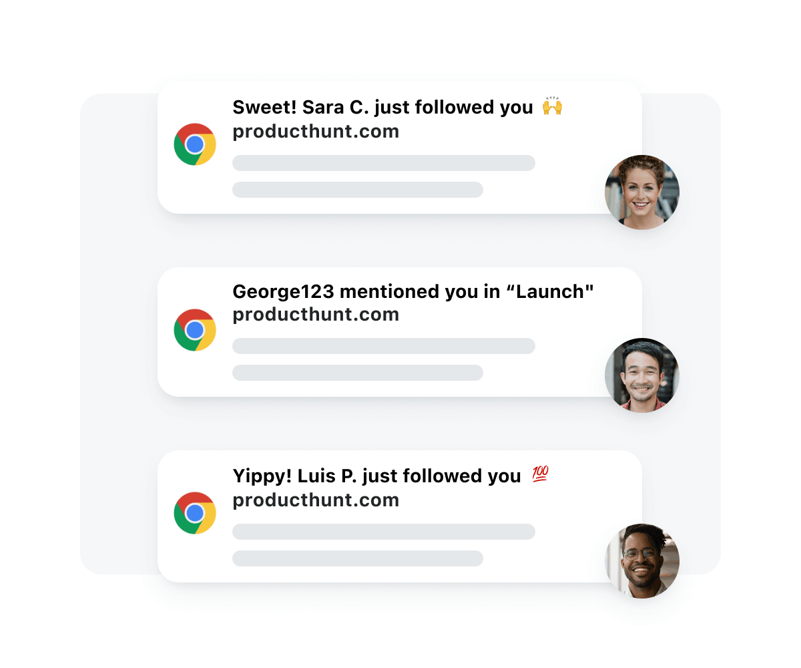Click the Chrome icon beside Luis's notification
Viewport: 801px width, 668px height.
194,513
